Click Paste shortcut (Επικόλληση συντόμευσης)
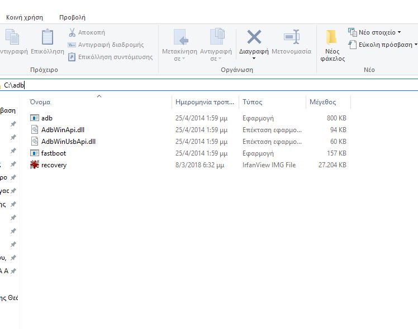Image resolution: width=418 pixels, height=329 pixels. (110, 57)
